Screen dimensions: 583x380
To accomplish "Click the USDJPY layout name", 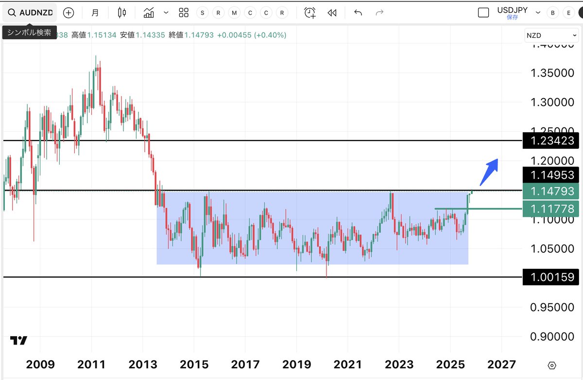I will 512,10.
